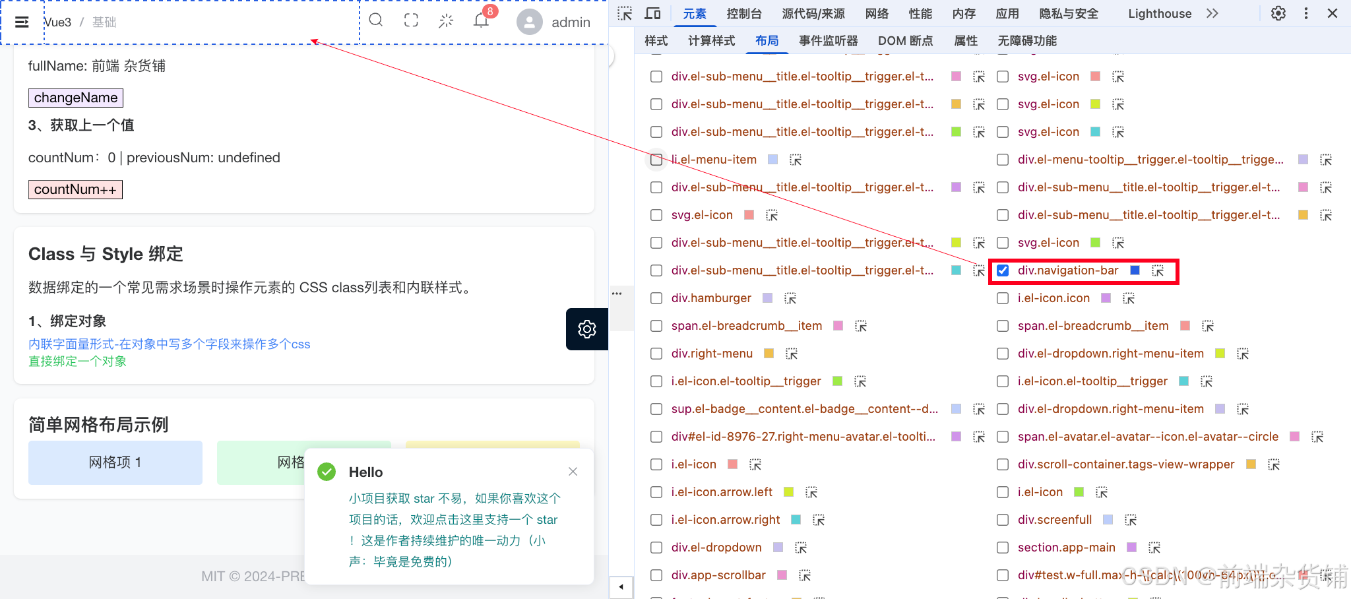This screenshot has height=599, width=1351.
Task: Select the 事件监听器 sub-tab
Action: (x=829, y=41)
